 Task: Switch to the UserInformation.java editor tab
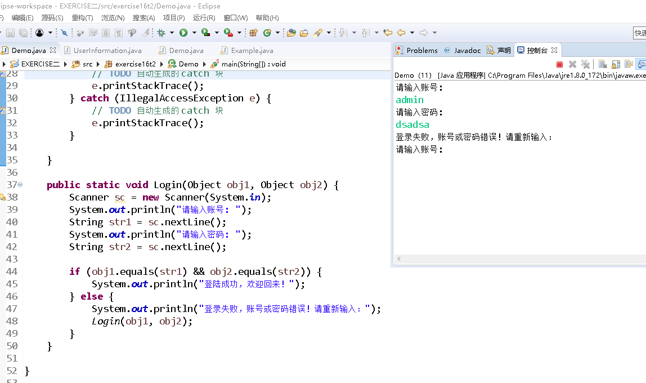click(102, 50)
